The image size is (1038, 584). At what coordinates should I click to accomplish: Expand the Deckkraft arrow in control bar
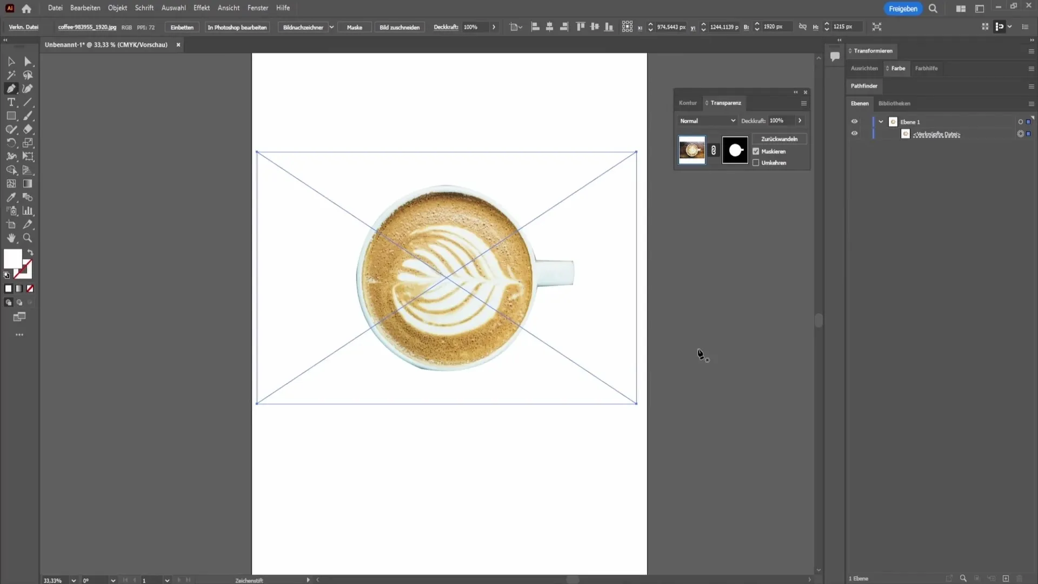pyautogui.click(x=494, y=27)
